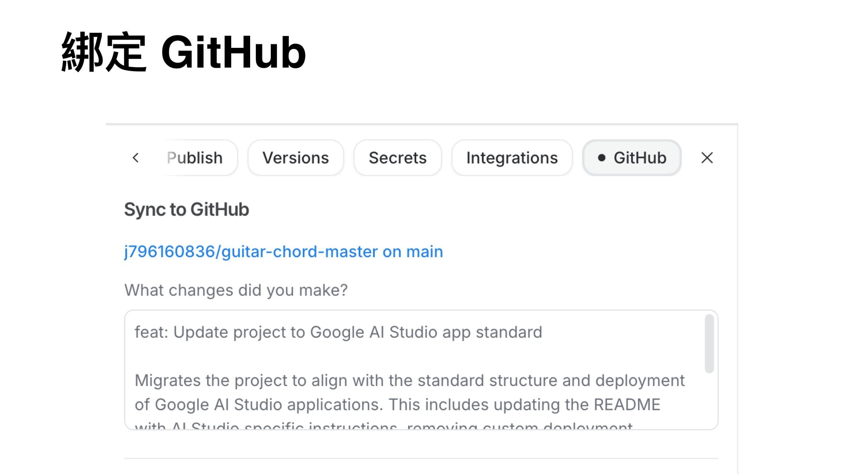The image size is (844, 474).
Task: Select the GitHub tab label
Action: click(x=640, y=158)
